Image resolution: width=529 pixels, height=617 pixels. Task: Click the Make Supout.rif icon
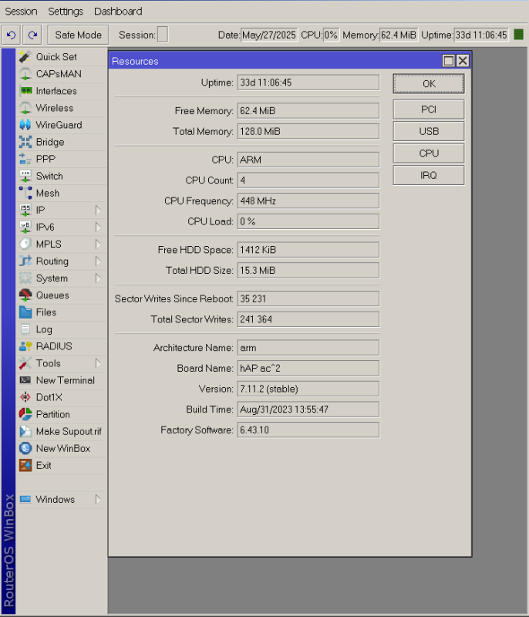tap(25, 431)
